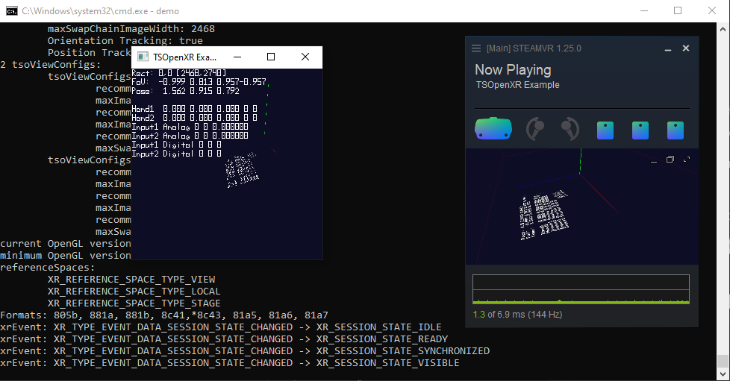Click the 'Formats: 805b, 881a...' console line

click(164, 315)
